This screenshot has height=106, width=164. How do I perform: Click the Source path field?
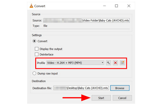(86, 20)
